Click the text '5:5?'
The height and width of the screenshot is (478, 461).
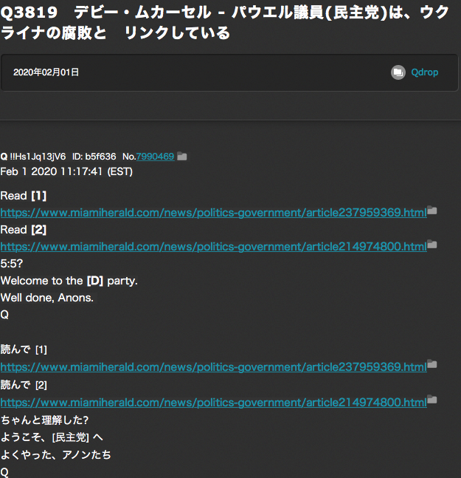12,264
